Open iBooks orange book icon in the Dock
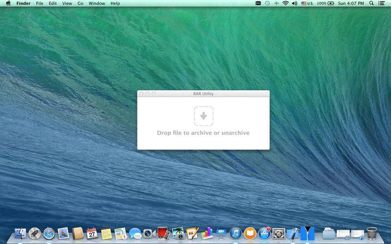 [250, 234]
